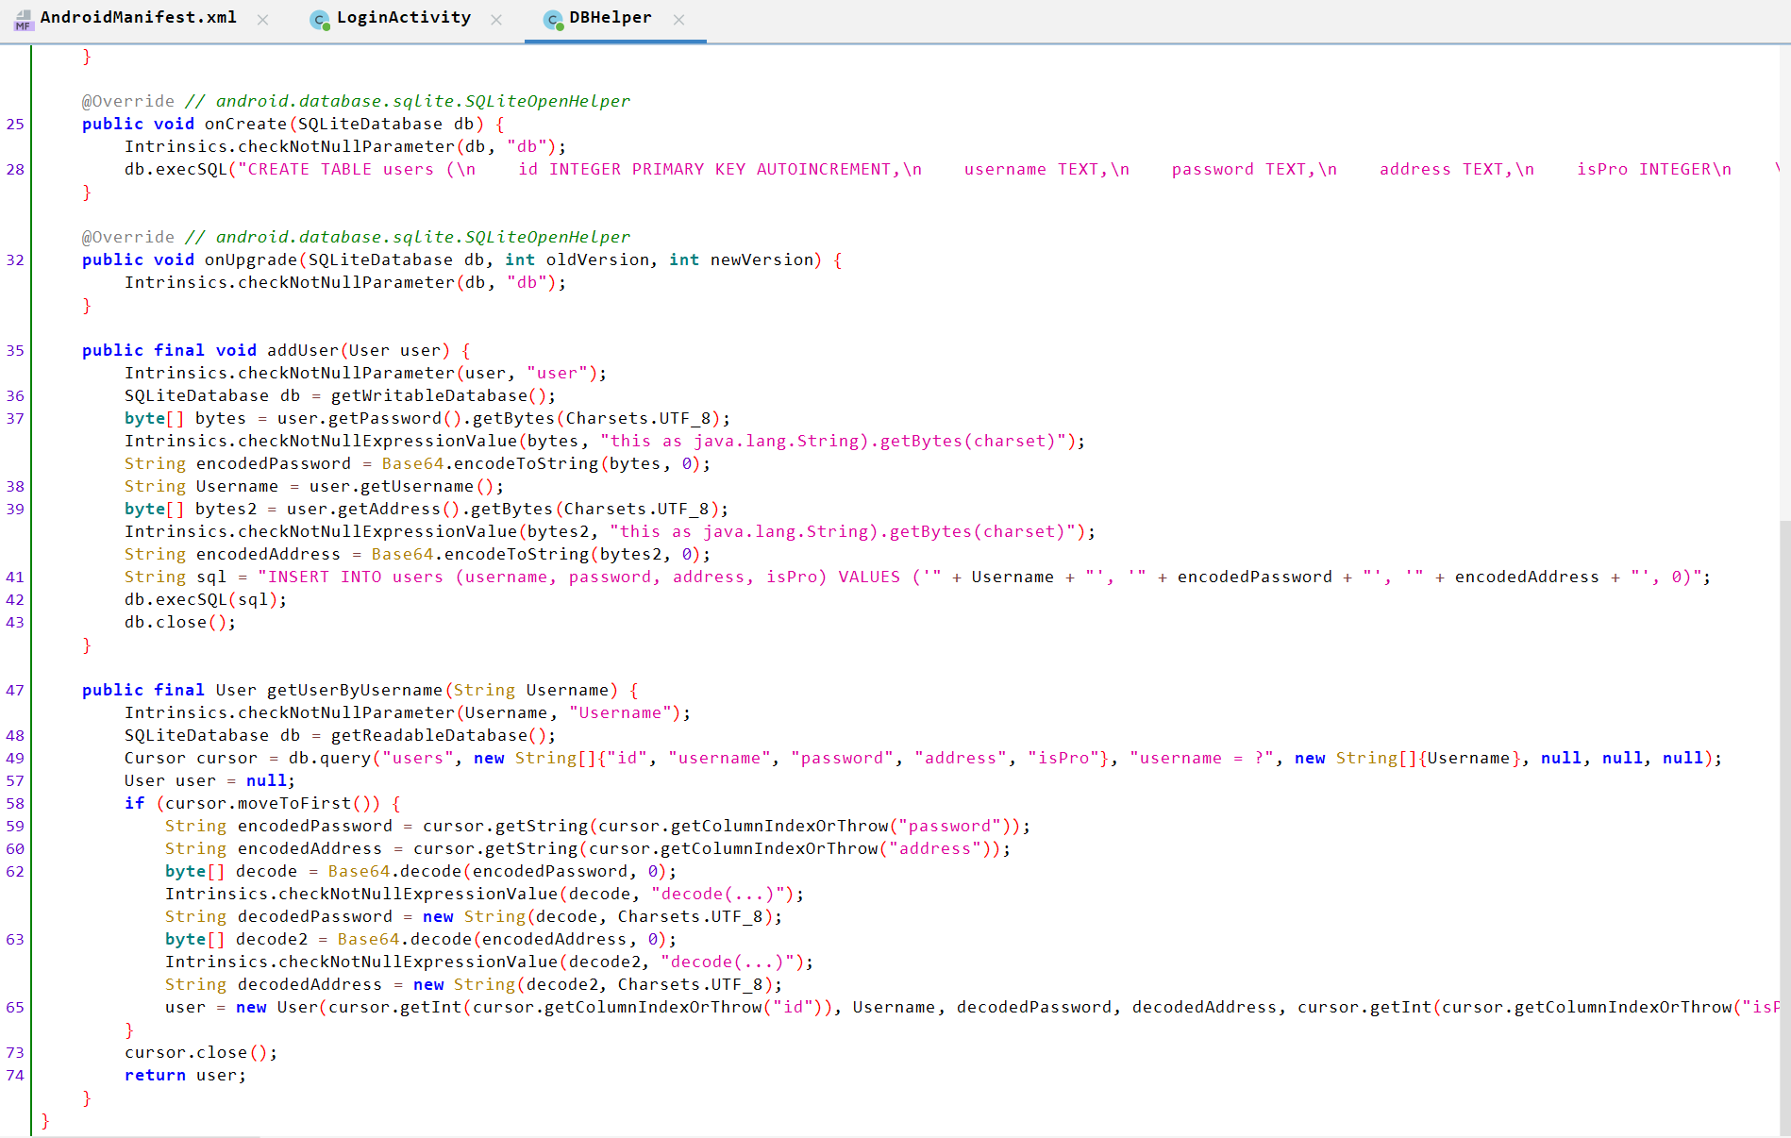Click line number 25 in the gutter
Image resolution: width=1791 pixels, height=1138 pixels.
[15, 124]
